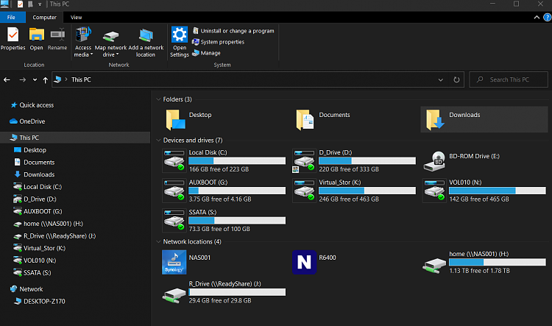Open the NAS001 Synology network location

coord(174,262)
